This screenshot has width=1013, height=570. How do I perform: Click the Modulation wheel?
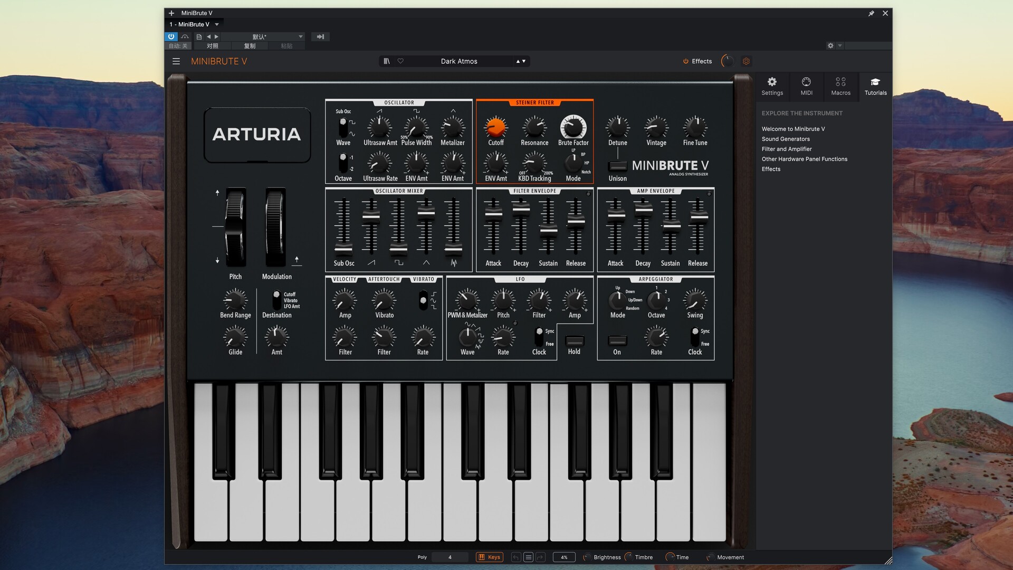click(275, 227)
